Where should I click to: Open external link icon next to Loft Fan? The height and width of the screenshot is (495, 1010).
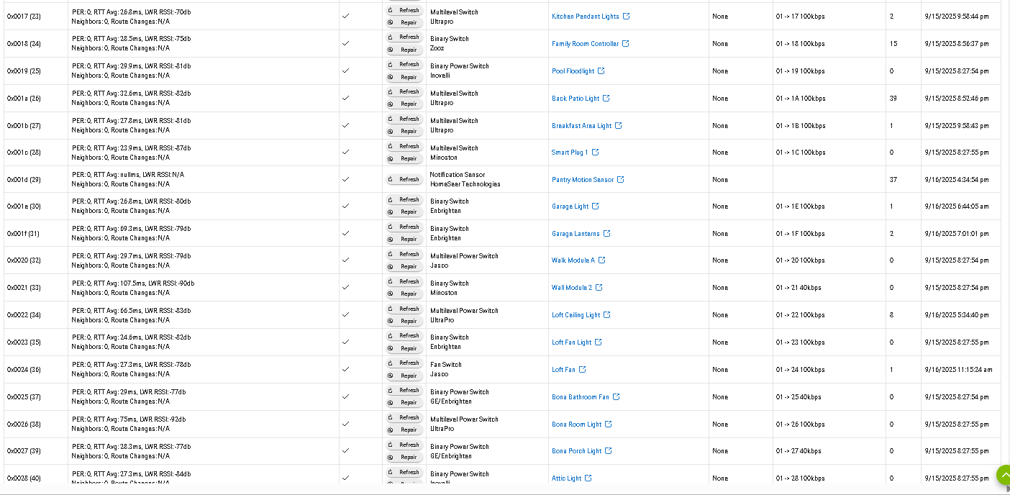pos(583,370)
